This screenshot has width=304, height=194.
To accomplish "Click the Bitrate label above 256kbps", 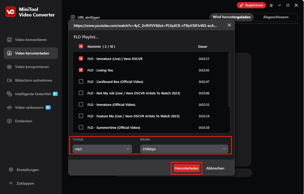I will click(145, 140).
